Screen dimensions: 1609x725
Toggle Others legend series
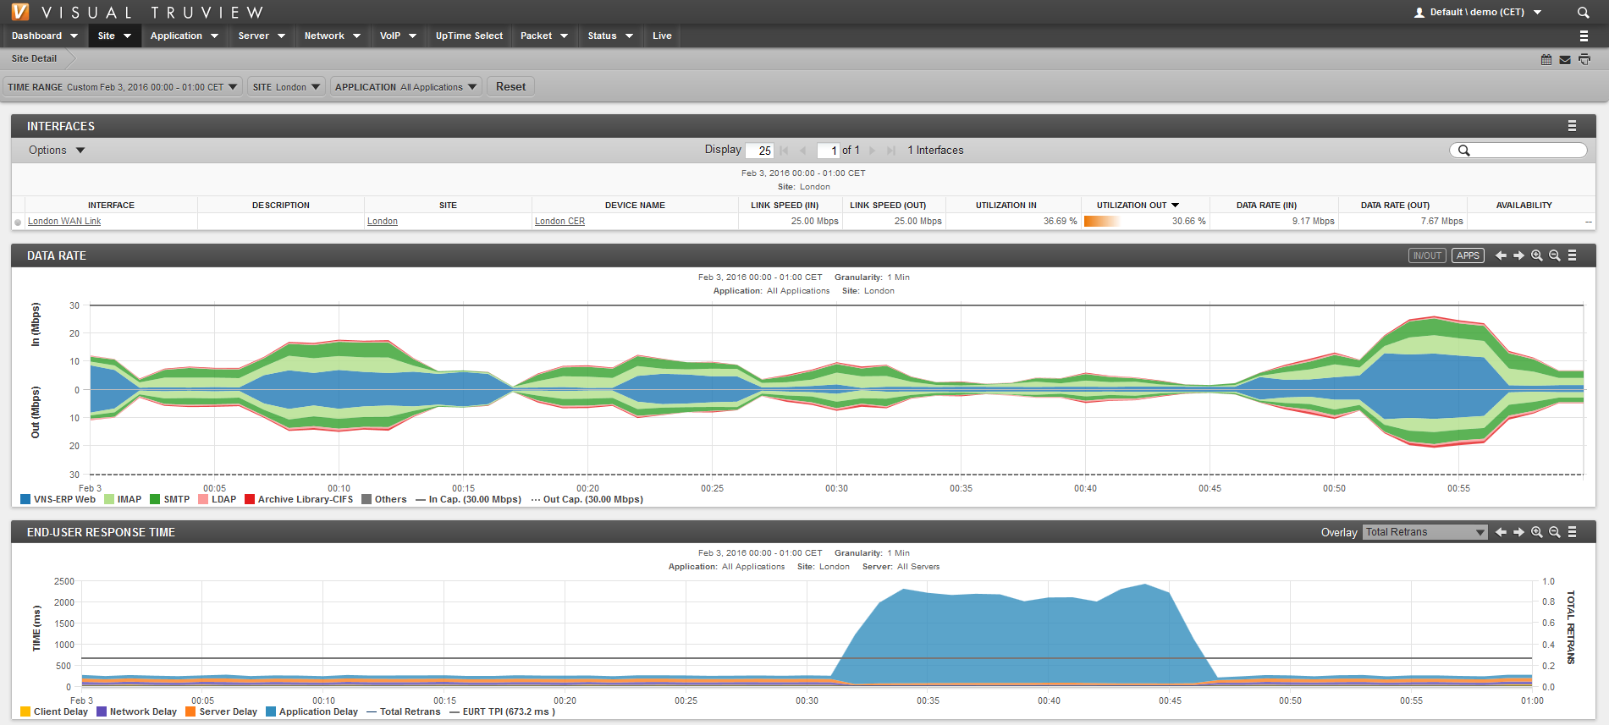(x=383, y=499)
